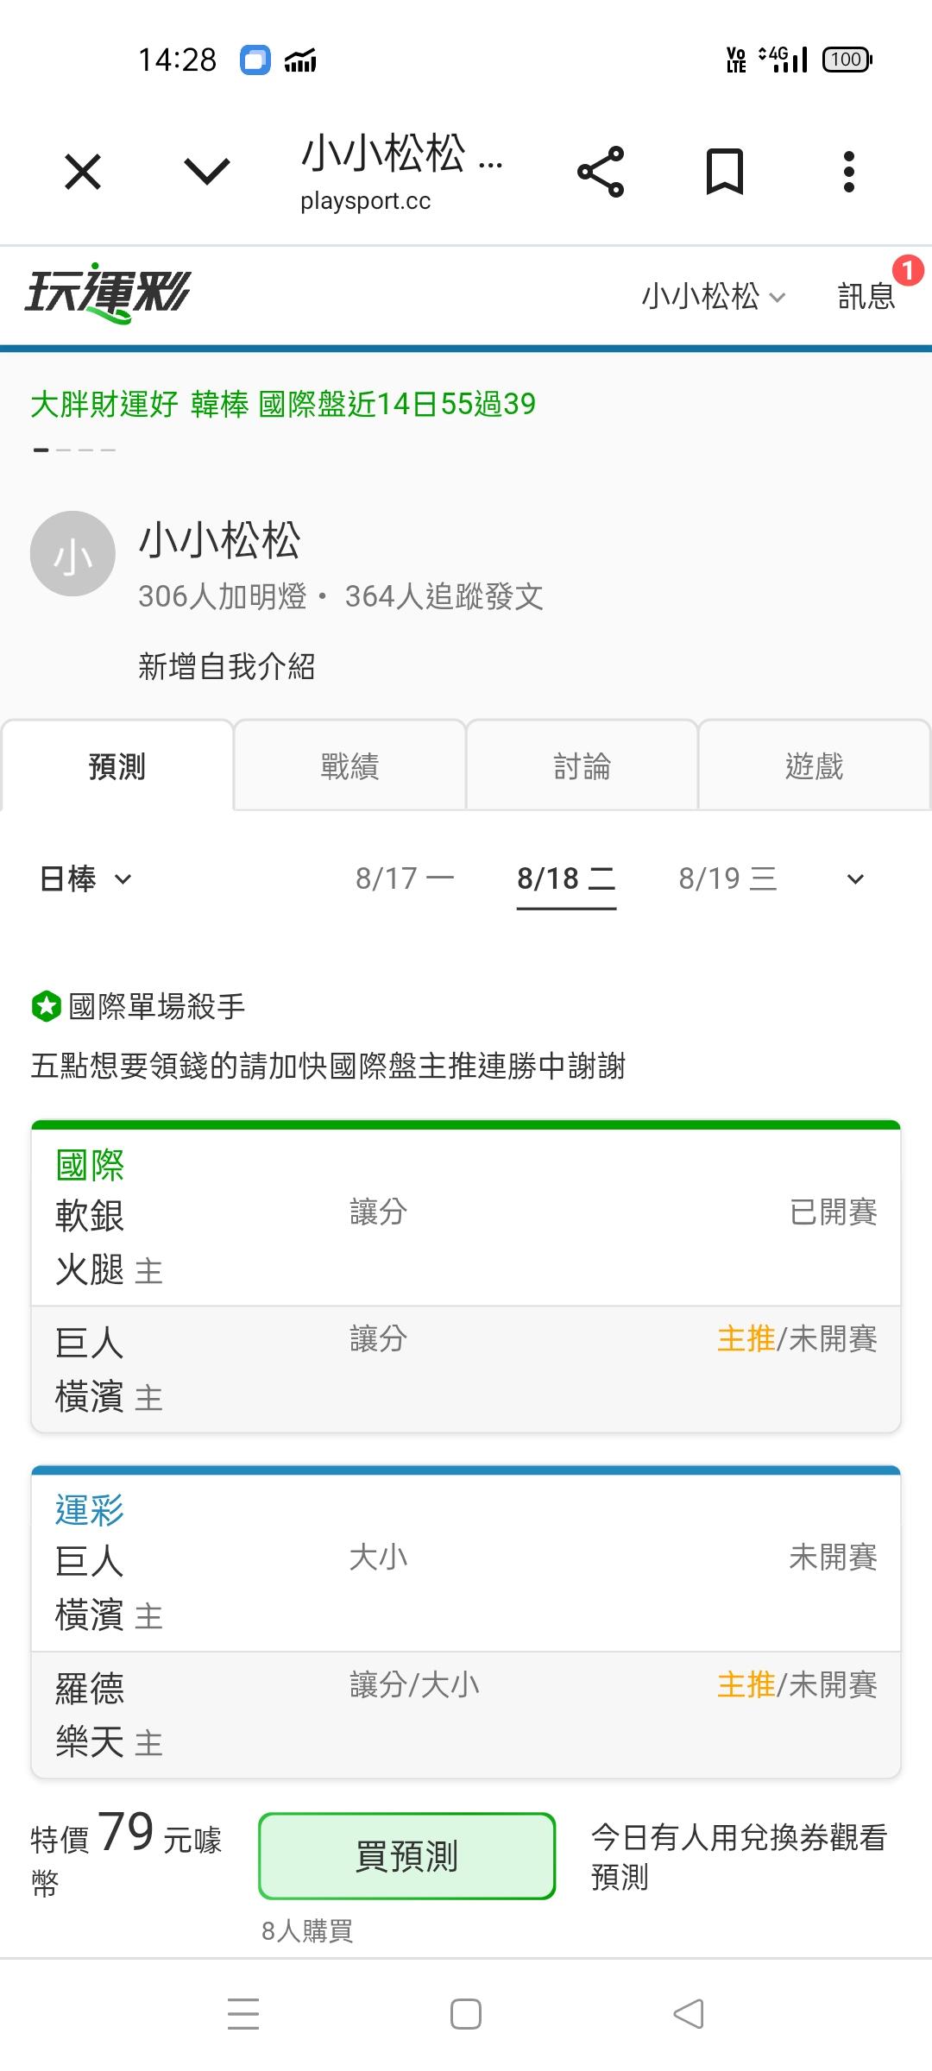Open the 玩運彩 logo homepage
932x2071 pixels.
pyautogui.click(x=108, y=293)
